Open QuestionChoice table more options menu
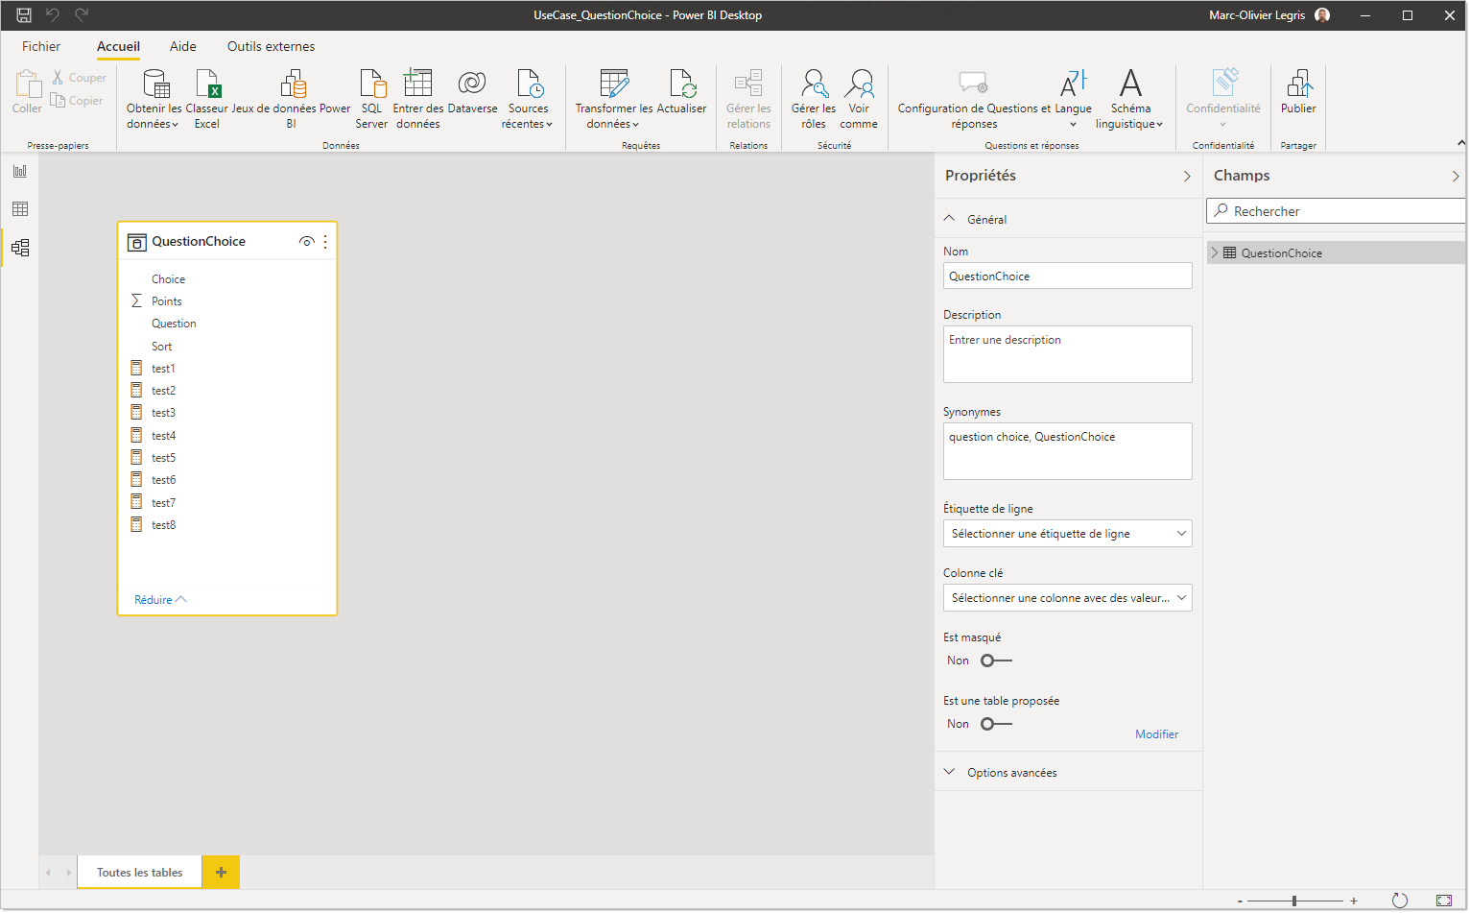1470x913 pixels. click(325, 242)
